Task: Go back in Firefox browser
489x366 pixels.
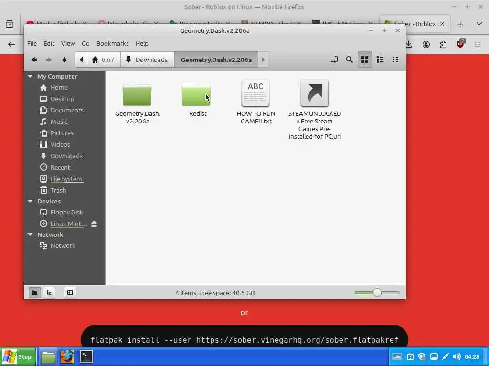Action: [11, 44]
